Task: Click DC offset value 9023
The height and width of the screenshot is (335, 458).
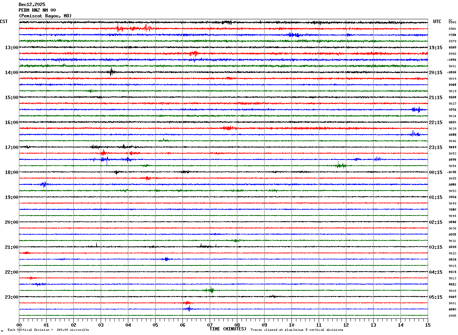Action: point(452,253)
